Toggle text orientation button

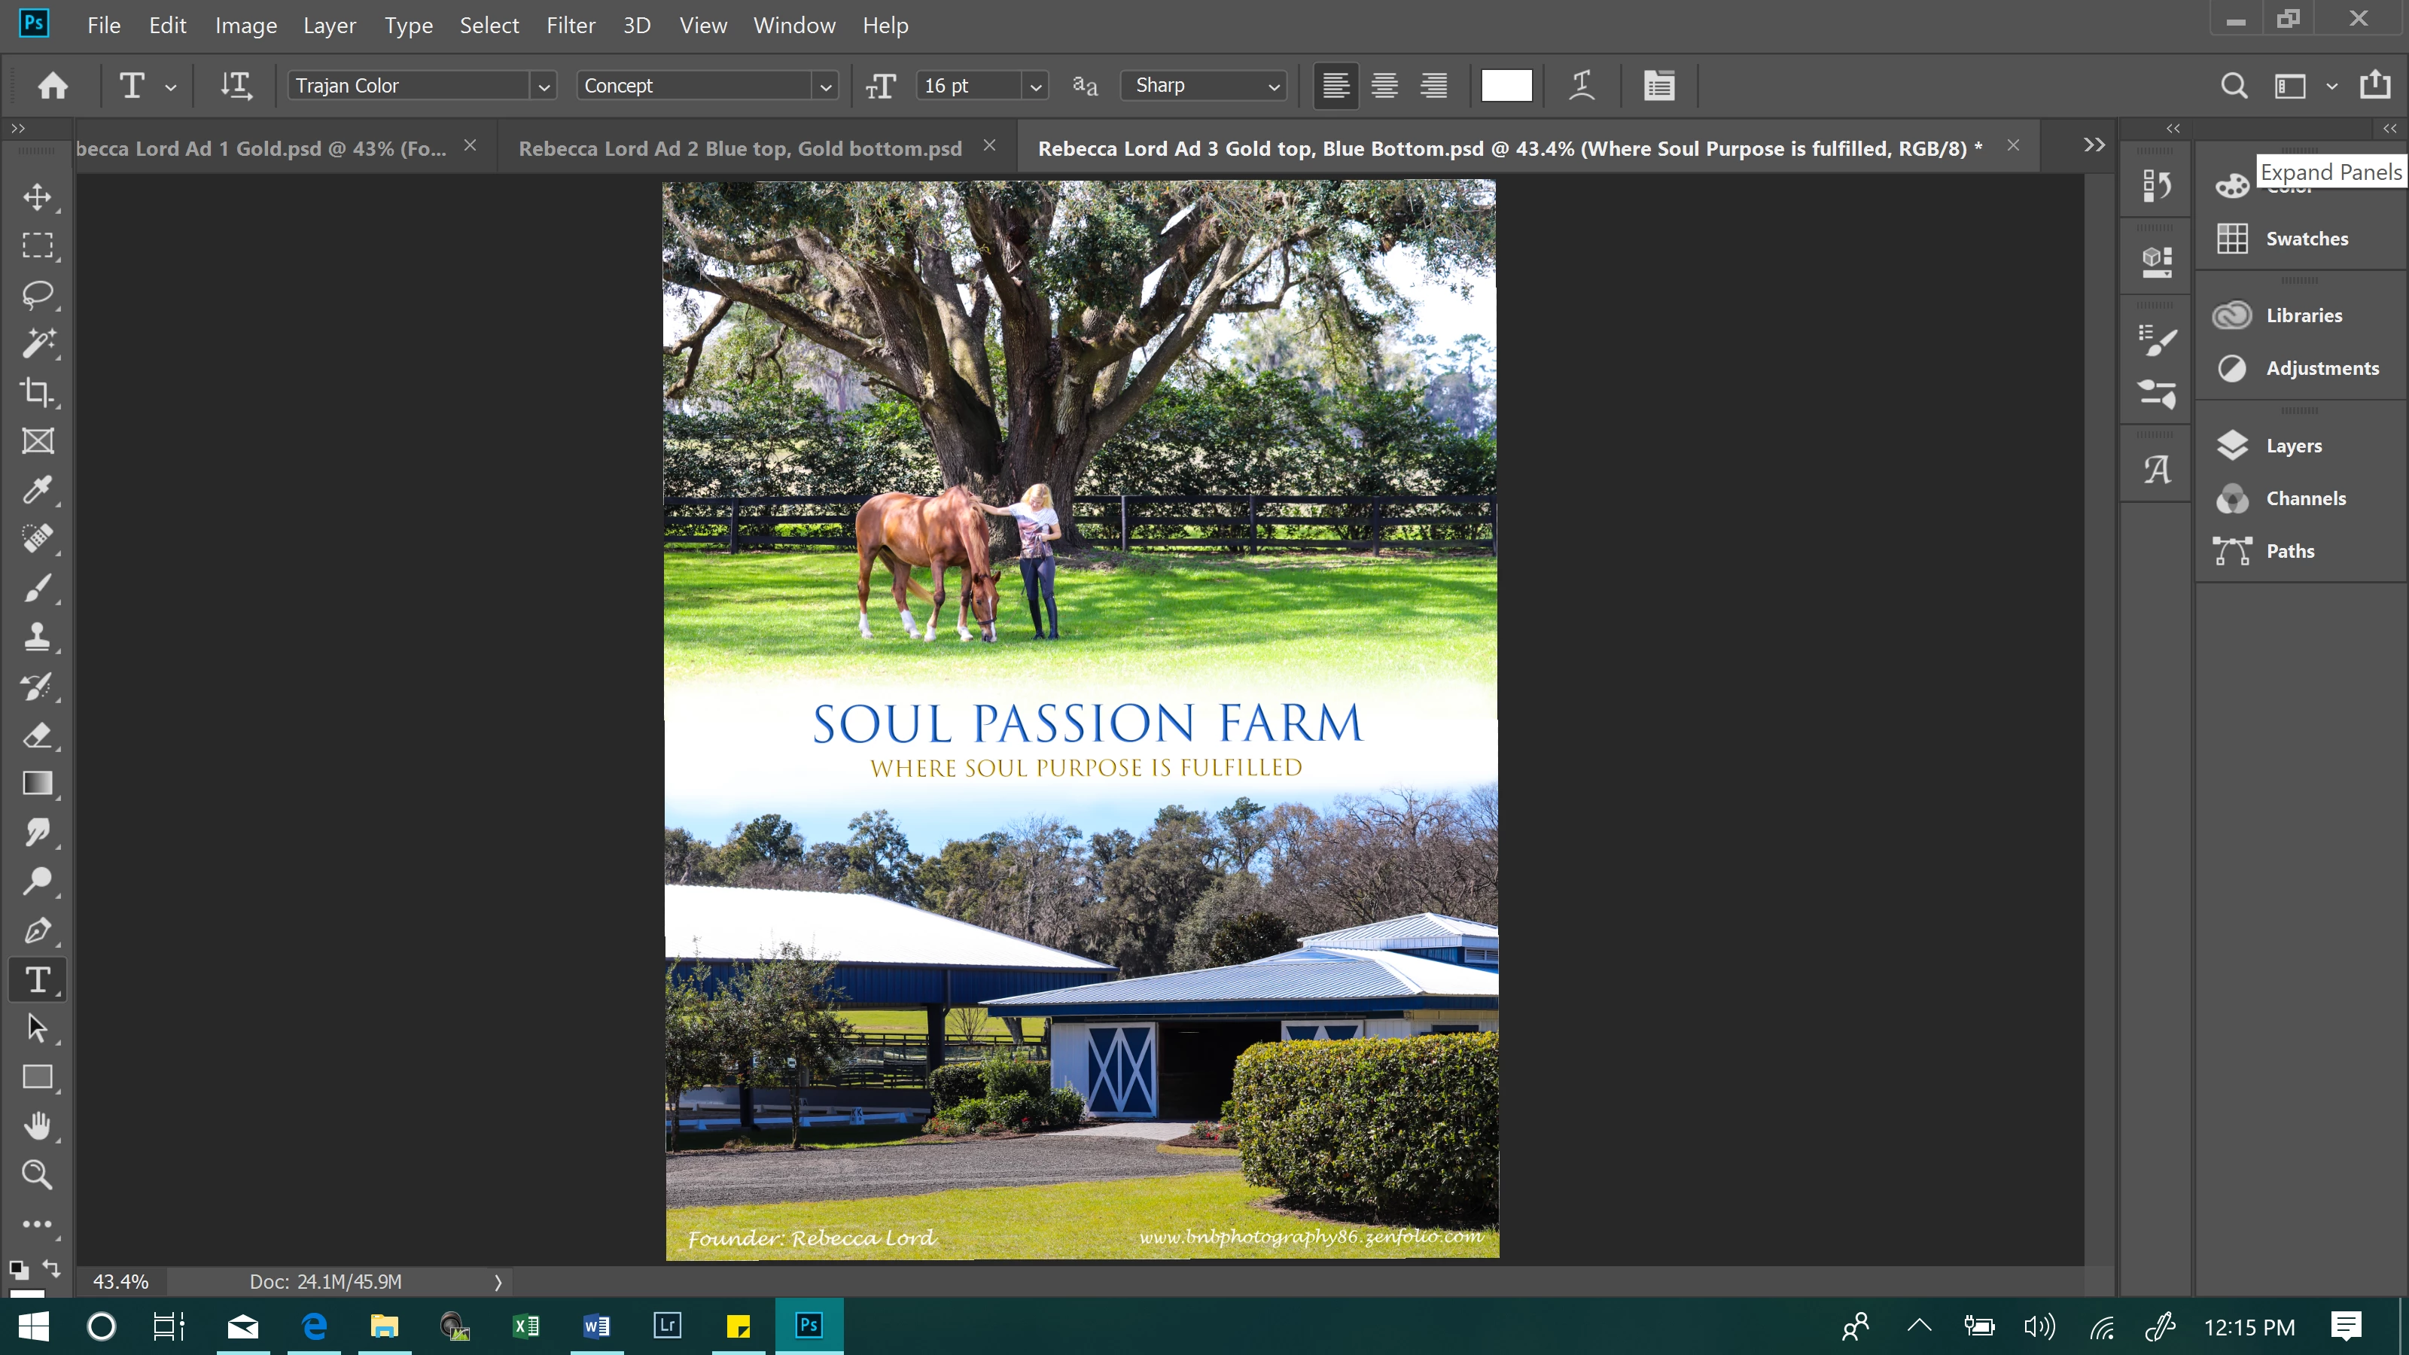pos(236,85)
